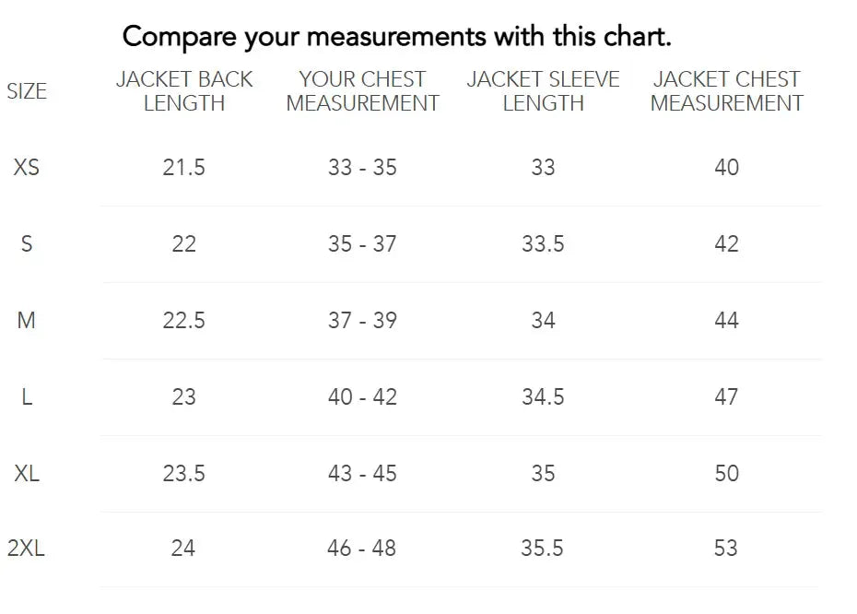Image resolution: width=857 pixels, height=614 pixels.
Task: Click the 21.5 back length value
Action: tap(183, 168)
